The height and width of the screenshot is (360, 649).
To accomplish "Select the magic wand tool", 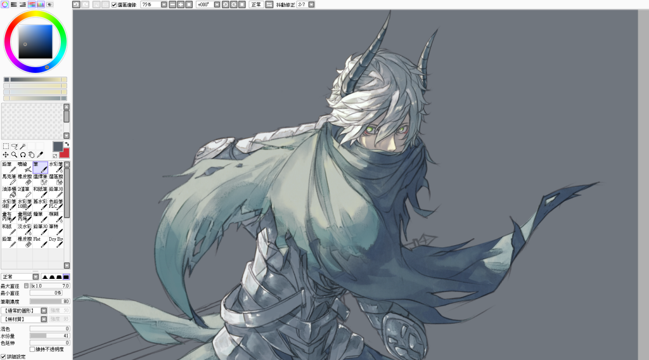I will coord(22,146).
